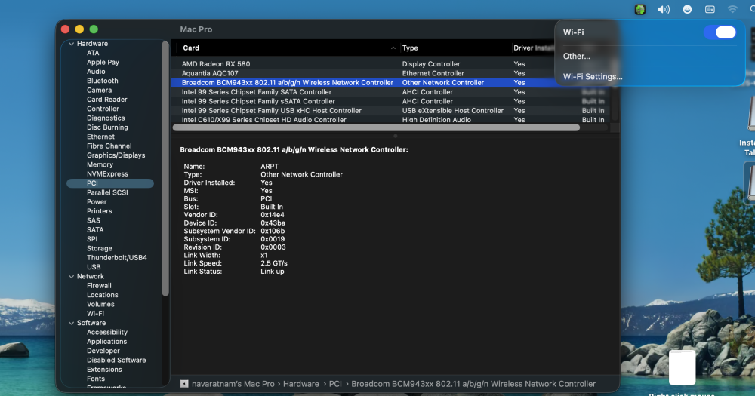Click the smiley face menu bar icon

click(x=687, y=9)
